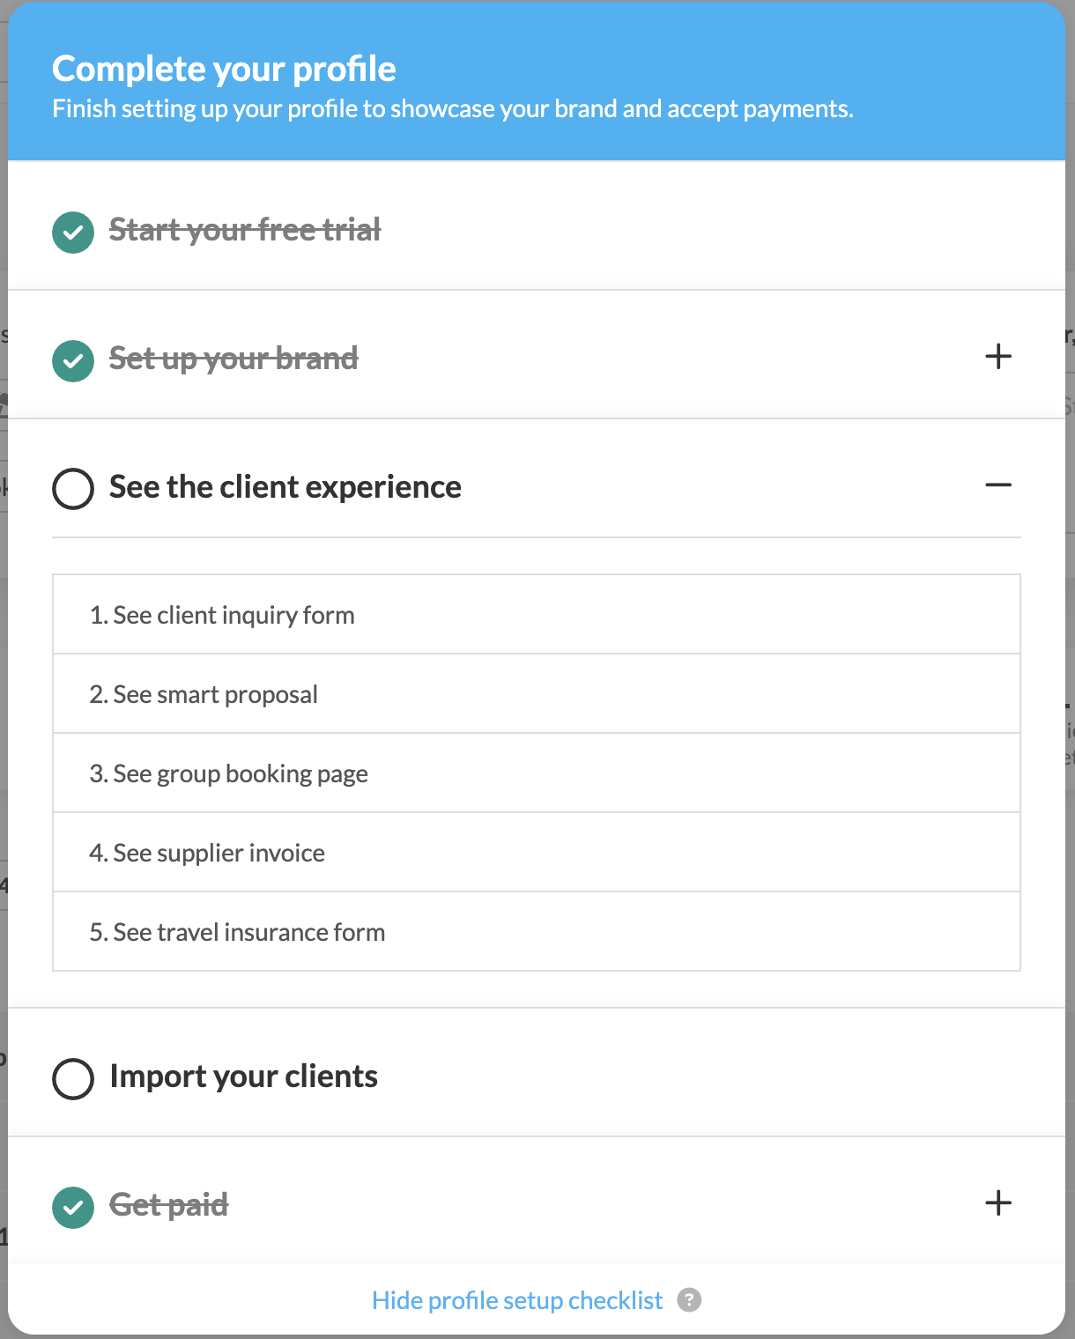Expand the Set up your brand section
Image resolution: width=1075 pixels, height=1339 pixels.
pos(997,357)
